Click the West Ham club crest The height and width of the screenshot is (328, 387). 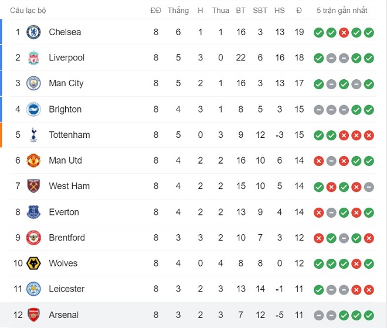point(33,186)
